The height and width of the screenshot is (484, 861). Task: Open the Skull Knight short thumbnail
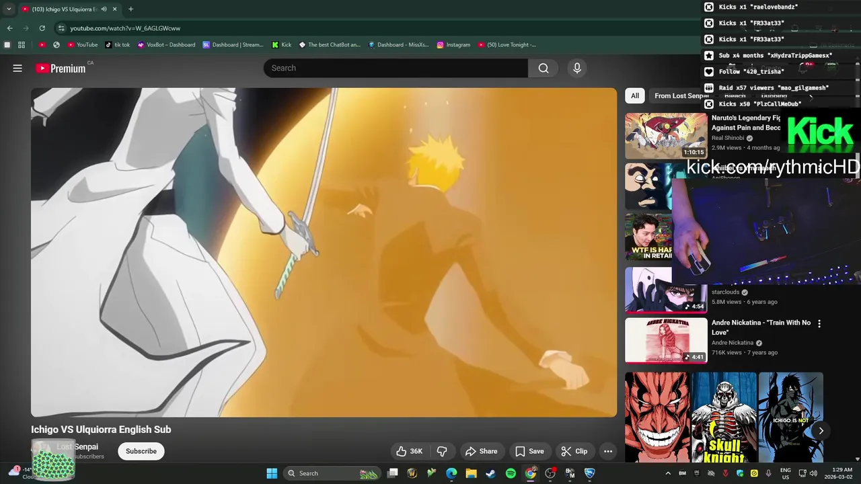tap(724, 417)
